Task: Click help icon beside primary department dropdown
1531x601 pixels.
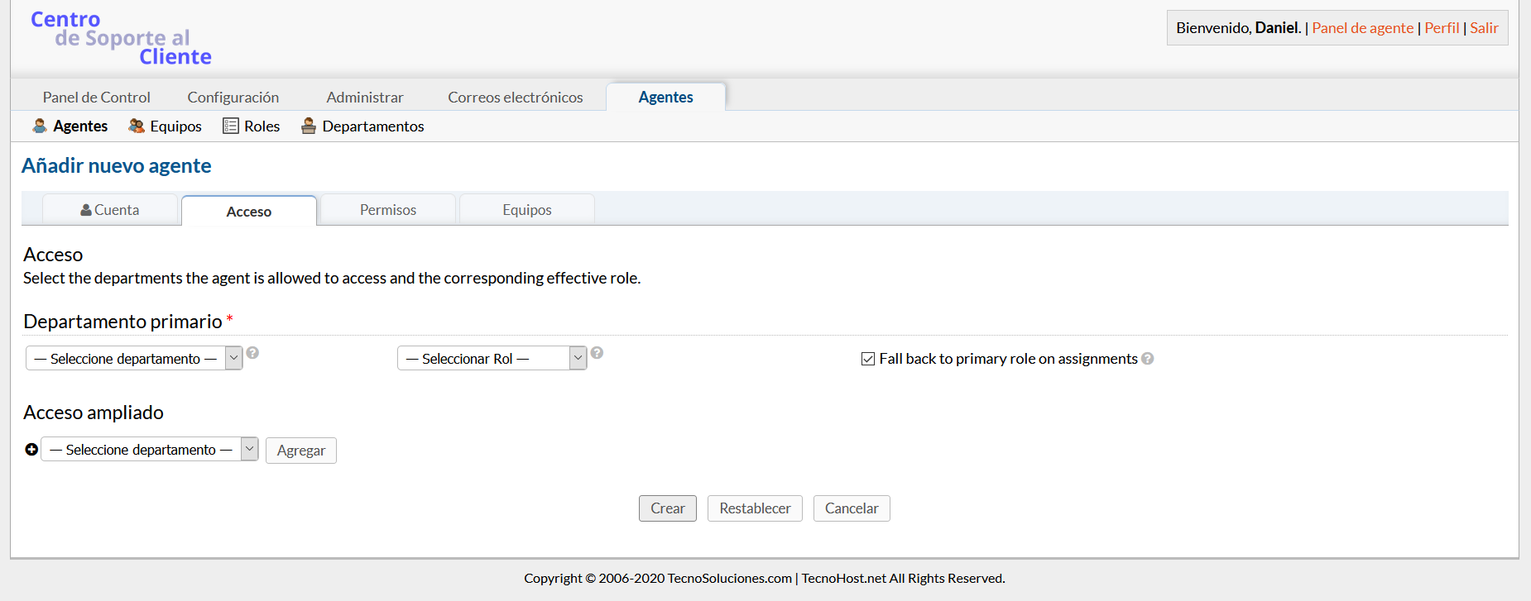Action: point(253,353)
